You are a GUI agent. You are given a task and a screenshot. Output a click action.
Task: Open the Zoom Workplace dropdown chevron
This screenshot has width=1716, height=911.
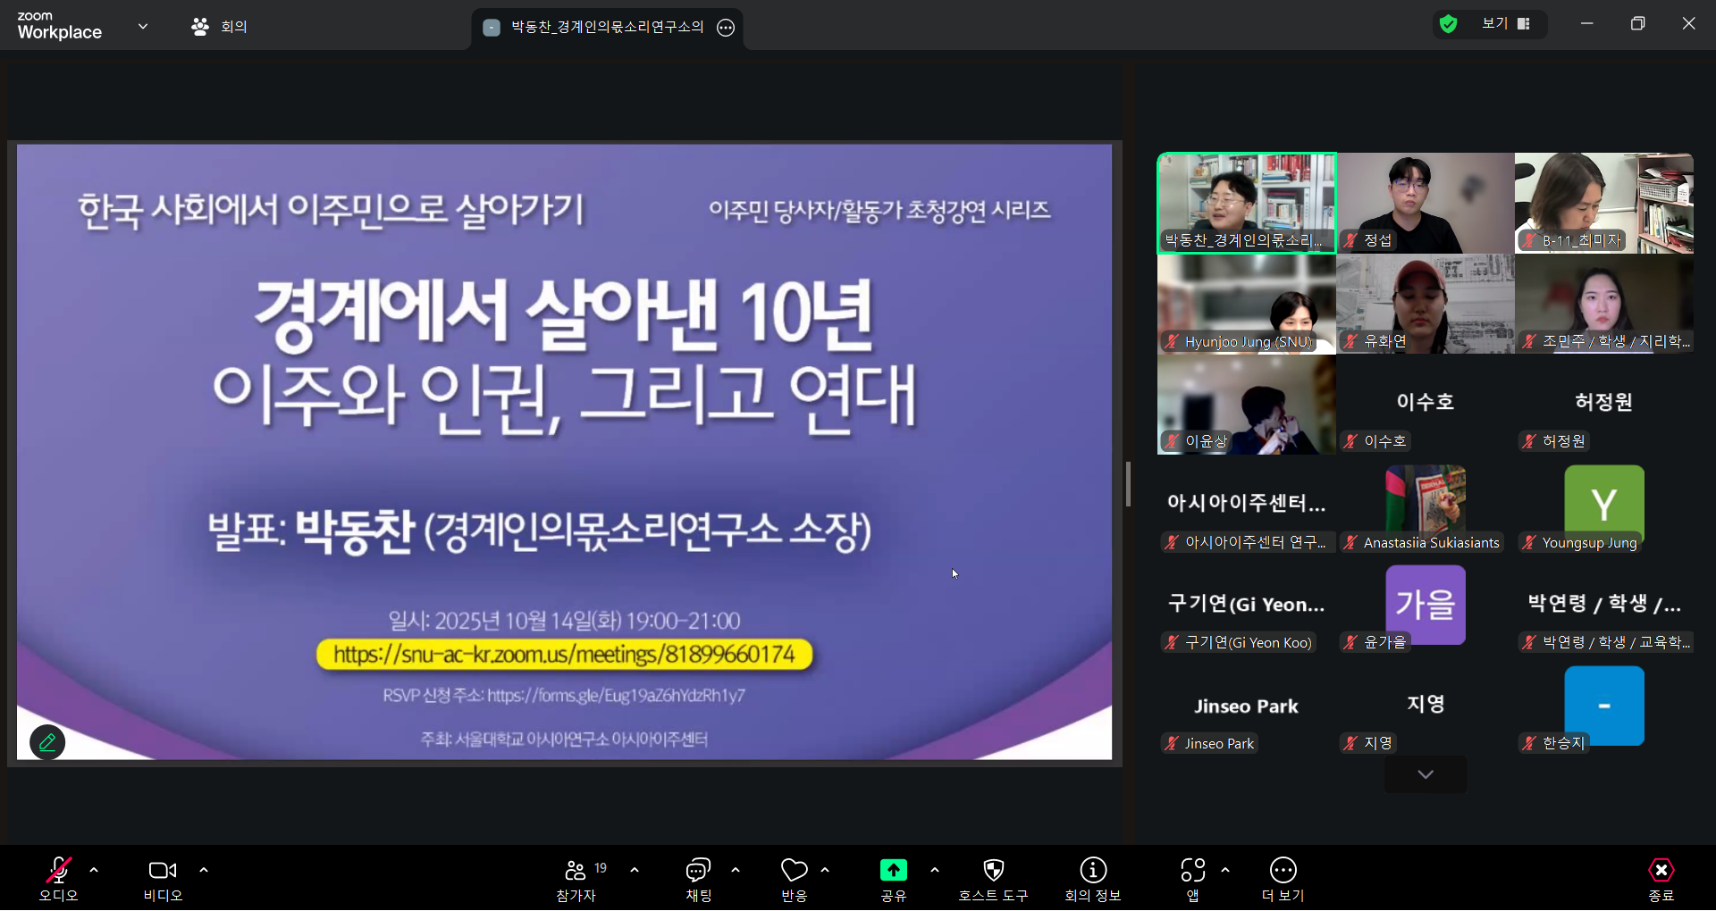143,26
